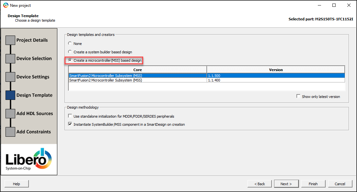
Task: Click the Project Details step square icon
Action: [10, 40]
